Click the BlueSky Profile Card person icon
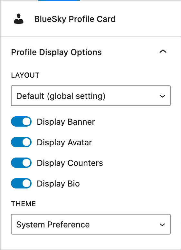The width and height of the screenshot is (181, 250). coord(19,19)
